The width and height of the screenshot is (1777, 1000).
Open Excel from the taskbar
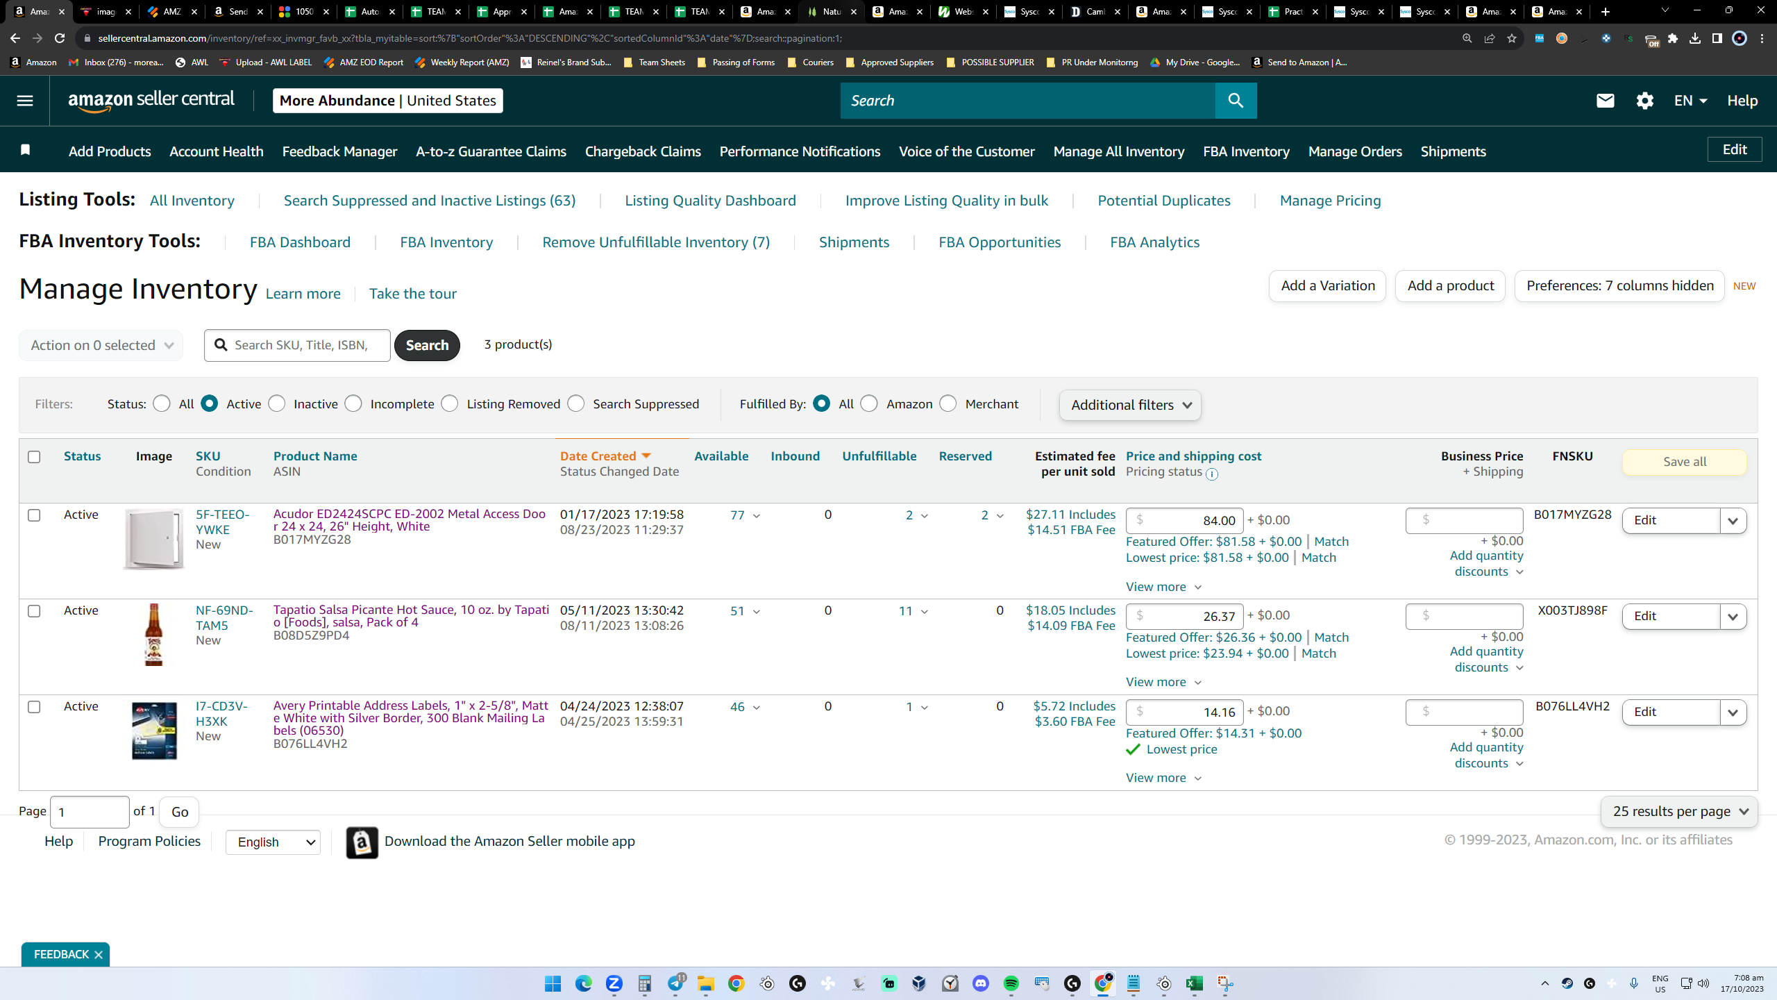point(1195,983)
